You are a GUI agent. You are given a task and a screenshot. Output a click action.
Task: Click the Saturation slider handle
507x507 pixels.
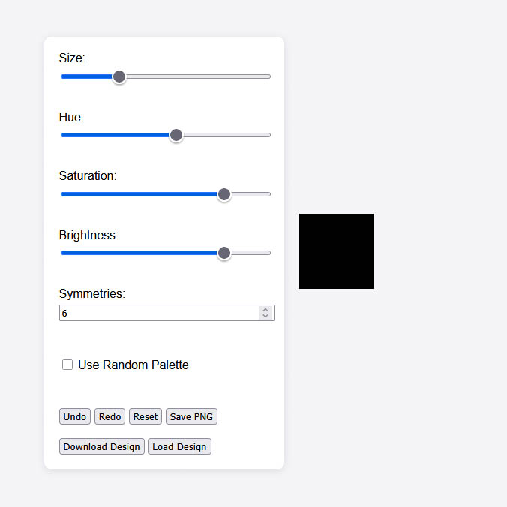tap(224, 194)
